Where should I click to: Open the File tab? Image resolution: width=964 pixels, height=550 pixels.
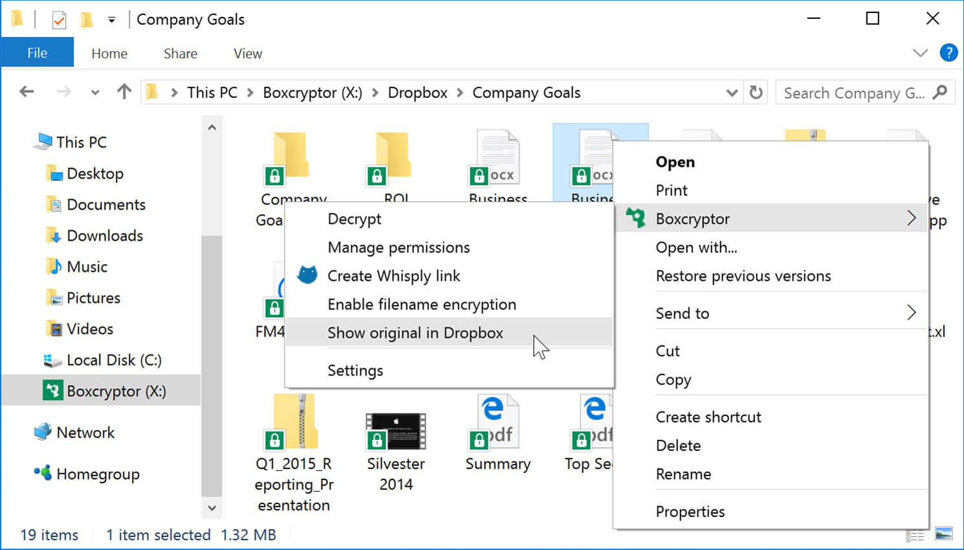pos(37,53)
